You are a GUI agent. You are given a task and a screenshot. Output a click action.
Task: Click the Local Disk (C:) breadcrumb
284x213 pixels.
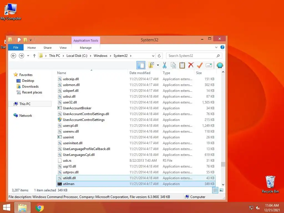point(77,56)
